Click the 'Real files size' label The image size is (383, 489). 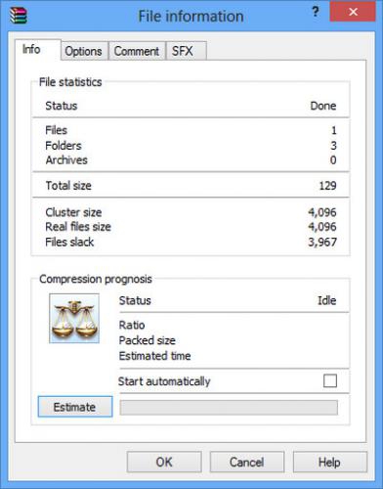point(78,227)
